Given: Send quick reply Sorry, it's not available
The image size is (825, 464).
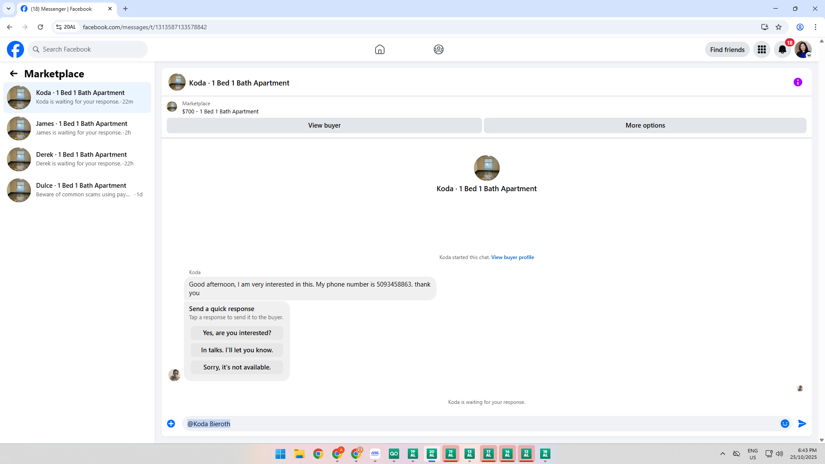Looking at the screenshot, I should [x=237, y=367].
